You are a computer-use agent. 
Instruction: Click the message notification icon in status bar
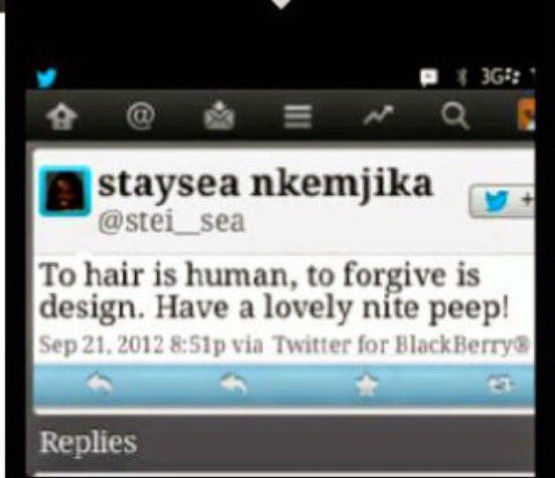click(429, 77)
